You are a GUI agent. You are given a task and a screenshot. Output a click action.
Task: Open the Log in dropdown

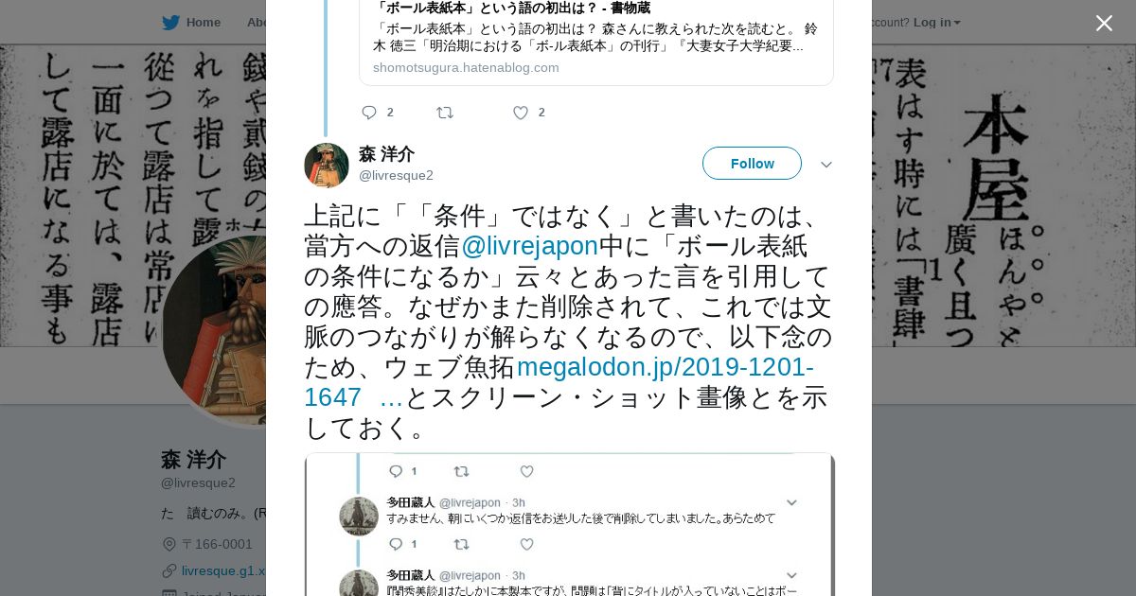(936, 23)
